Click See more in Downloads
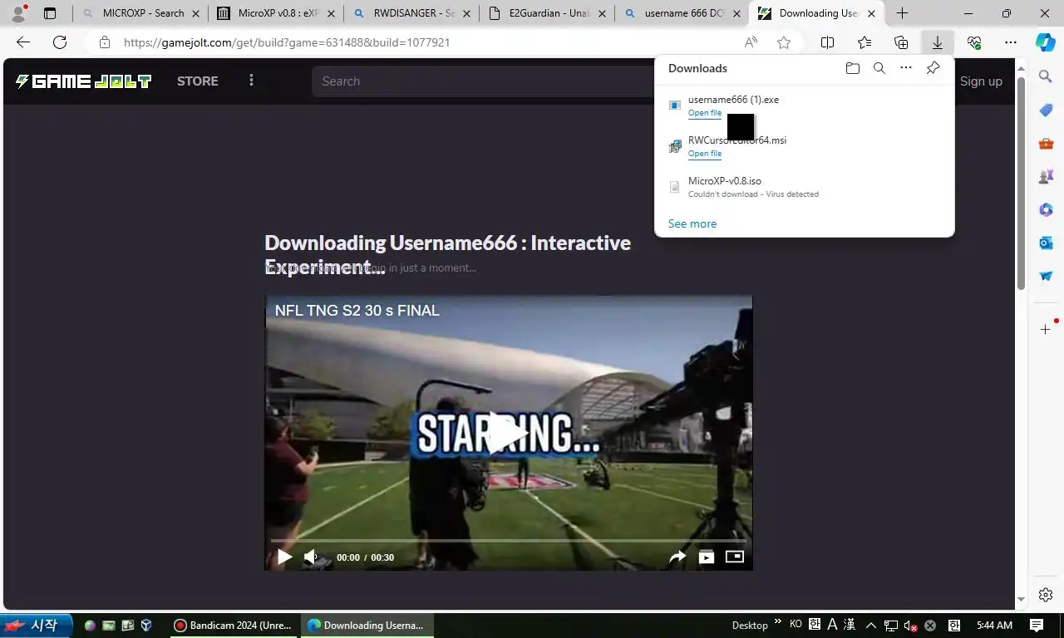Image resolution: width=1064 pixels, height=638 pixels. click(x=692, y=223)
